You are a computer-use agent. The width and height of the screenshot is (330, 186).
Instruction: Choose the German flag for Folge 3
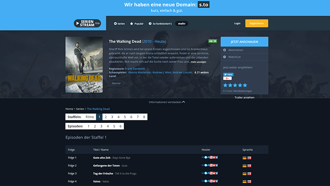tap(244, 174)
